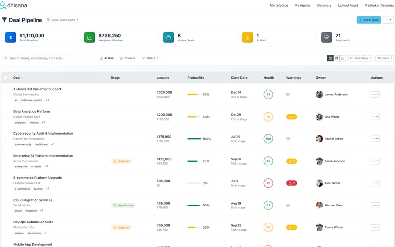Open the Deal Value sort dropdown
This screenshot has width=395, height=247.
361,58
